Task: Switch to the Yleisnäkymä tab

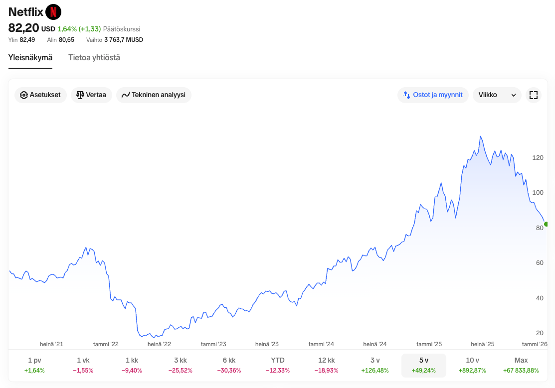Action: click(x=30, y=58)
